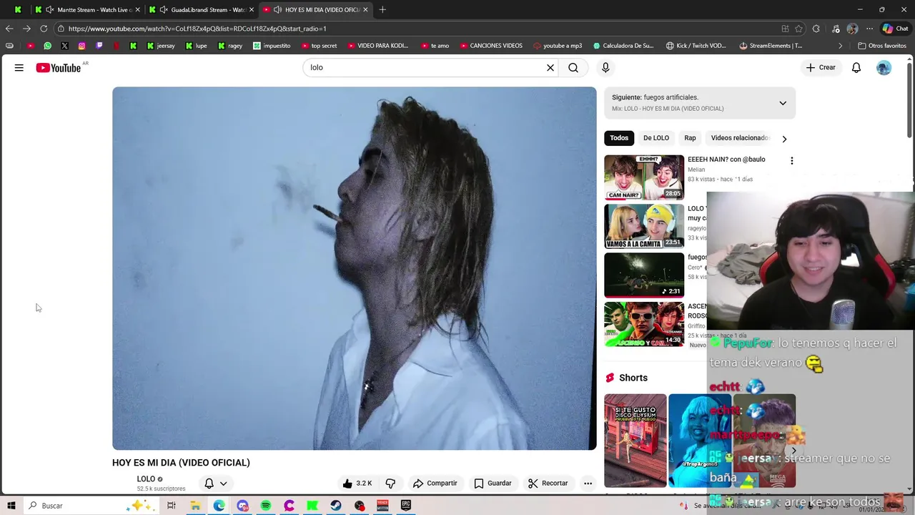Image resolution: width=915 pixels, height=515 pixels.
Task: Show more bookmarks overflow chevron
Action: [x=841, y=46]
